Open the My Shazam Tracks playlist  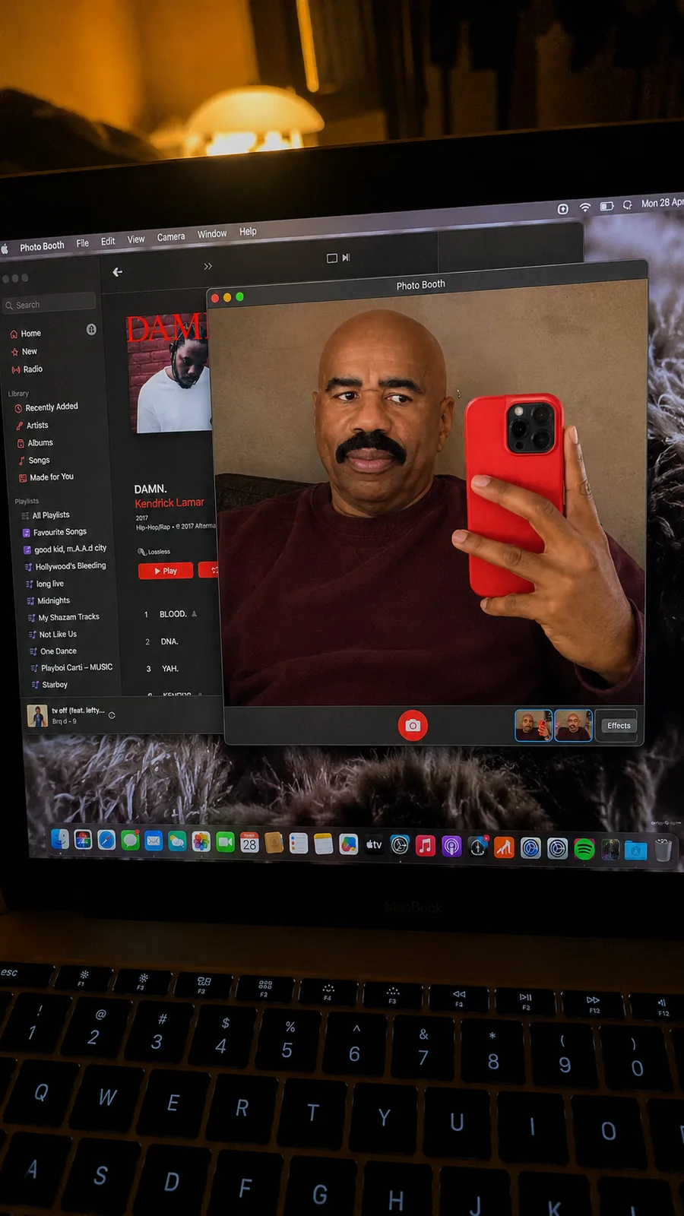click(63, 617)
